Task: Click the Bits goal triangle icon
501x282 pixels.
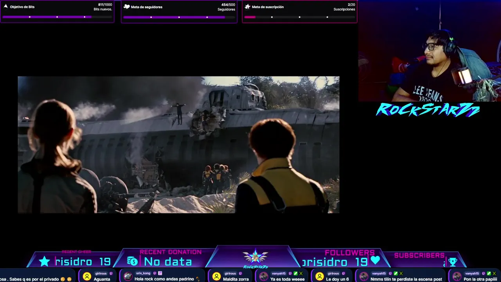Action: click(x=5, y=7)
